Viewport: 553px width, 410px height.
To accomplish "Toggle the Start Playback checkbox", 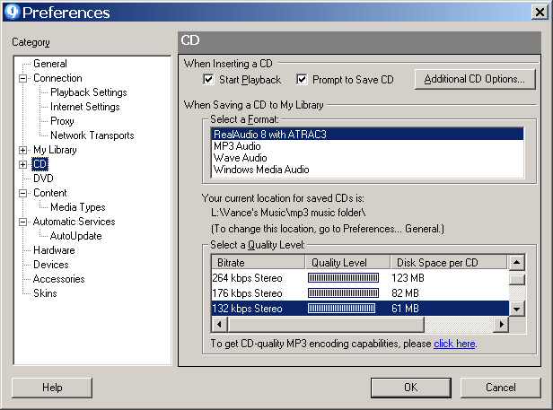I will [208, 79].
